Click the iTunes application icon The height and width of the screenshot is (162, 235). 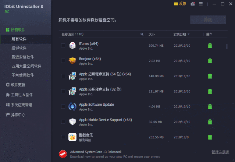[x=72, y=46]
